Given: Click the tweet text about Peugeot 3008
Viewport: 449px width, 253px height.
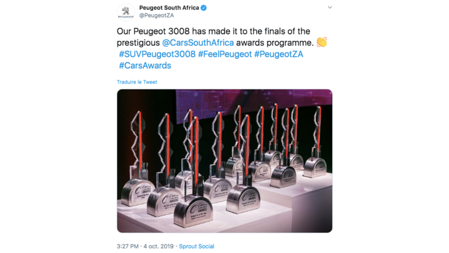Looking at the screenshot, I should point(213,31).
